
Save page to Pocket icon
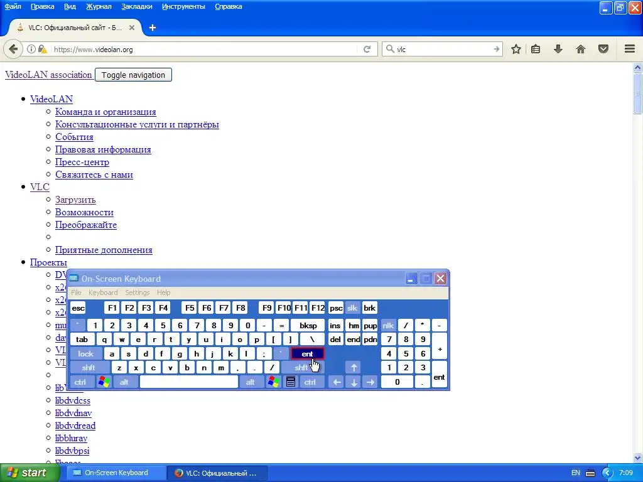(x=603, y=49)
